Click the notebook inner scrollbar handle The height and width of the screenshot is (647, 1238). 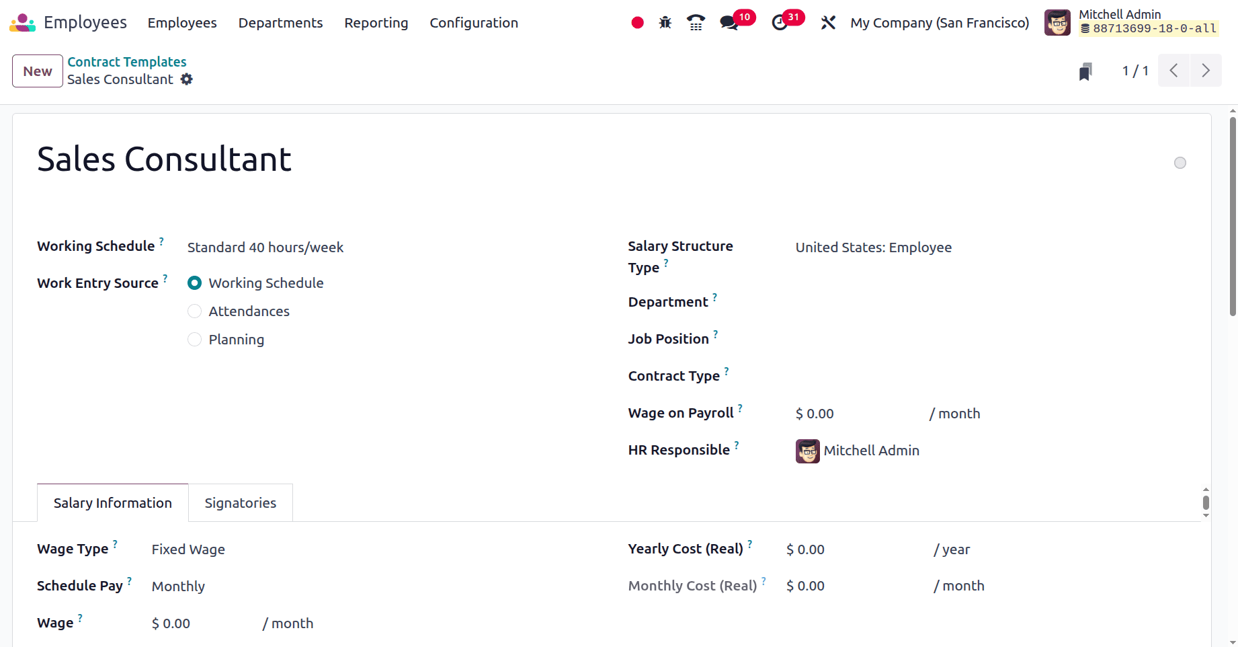point(1206,502)
